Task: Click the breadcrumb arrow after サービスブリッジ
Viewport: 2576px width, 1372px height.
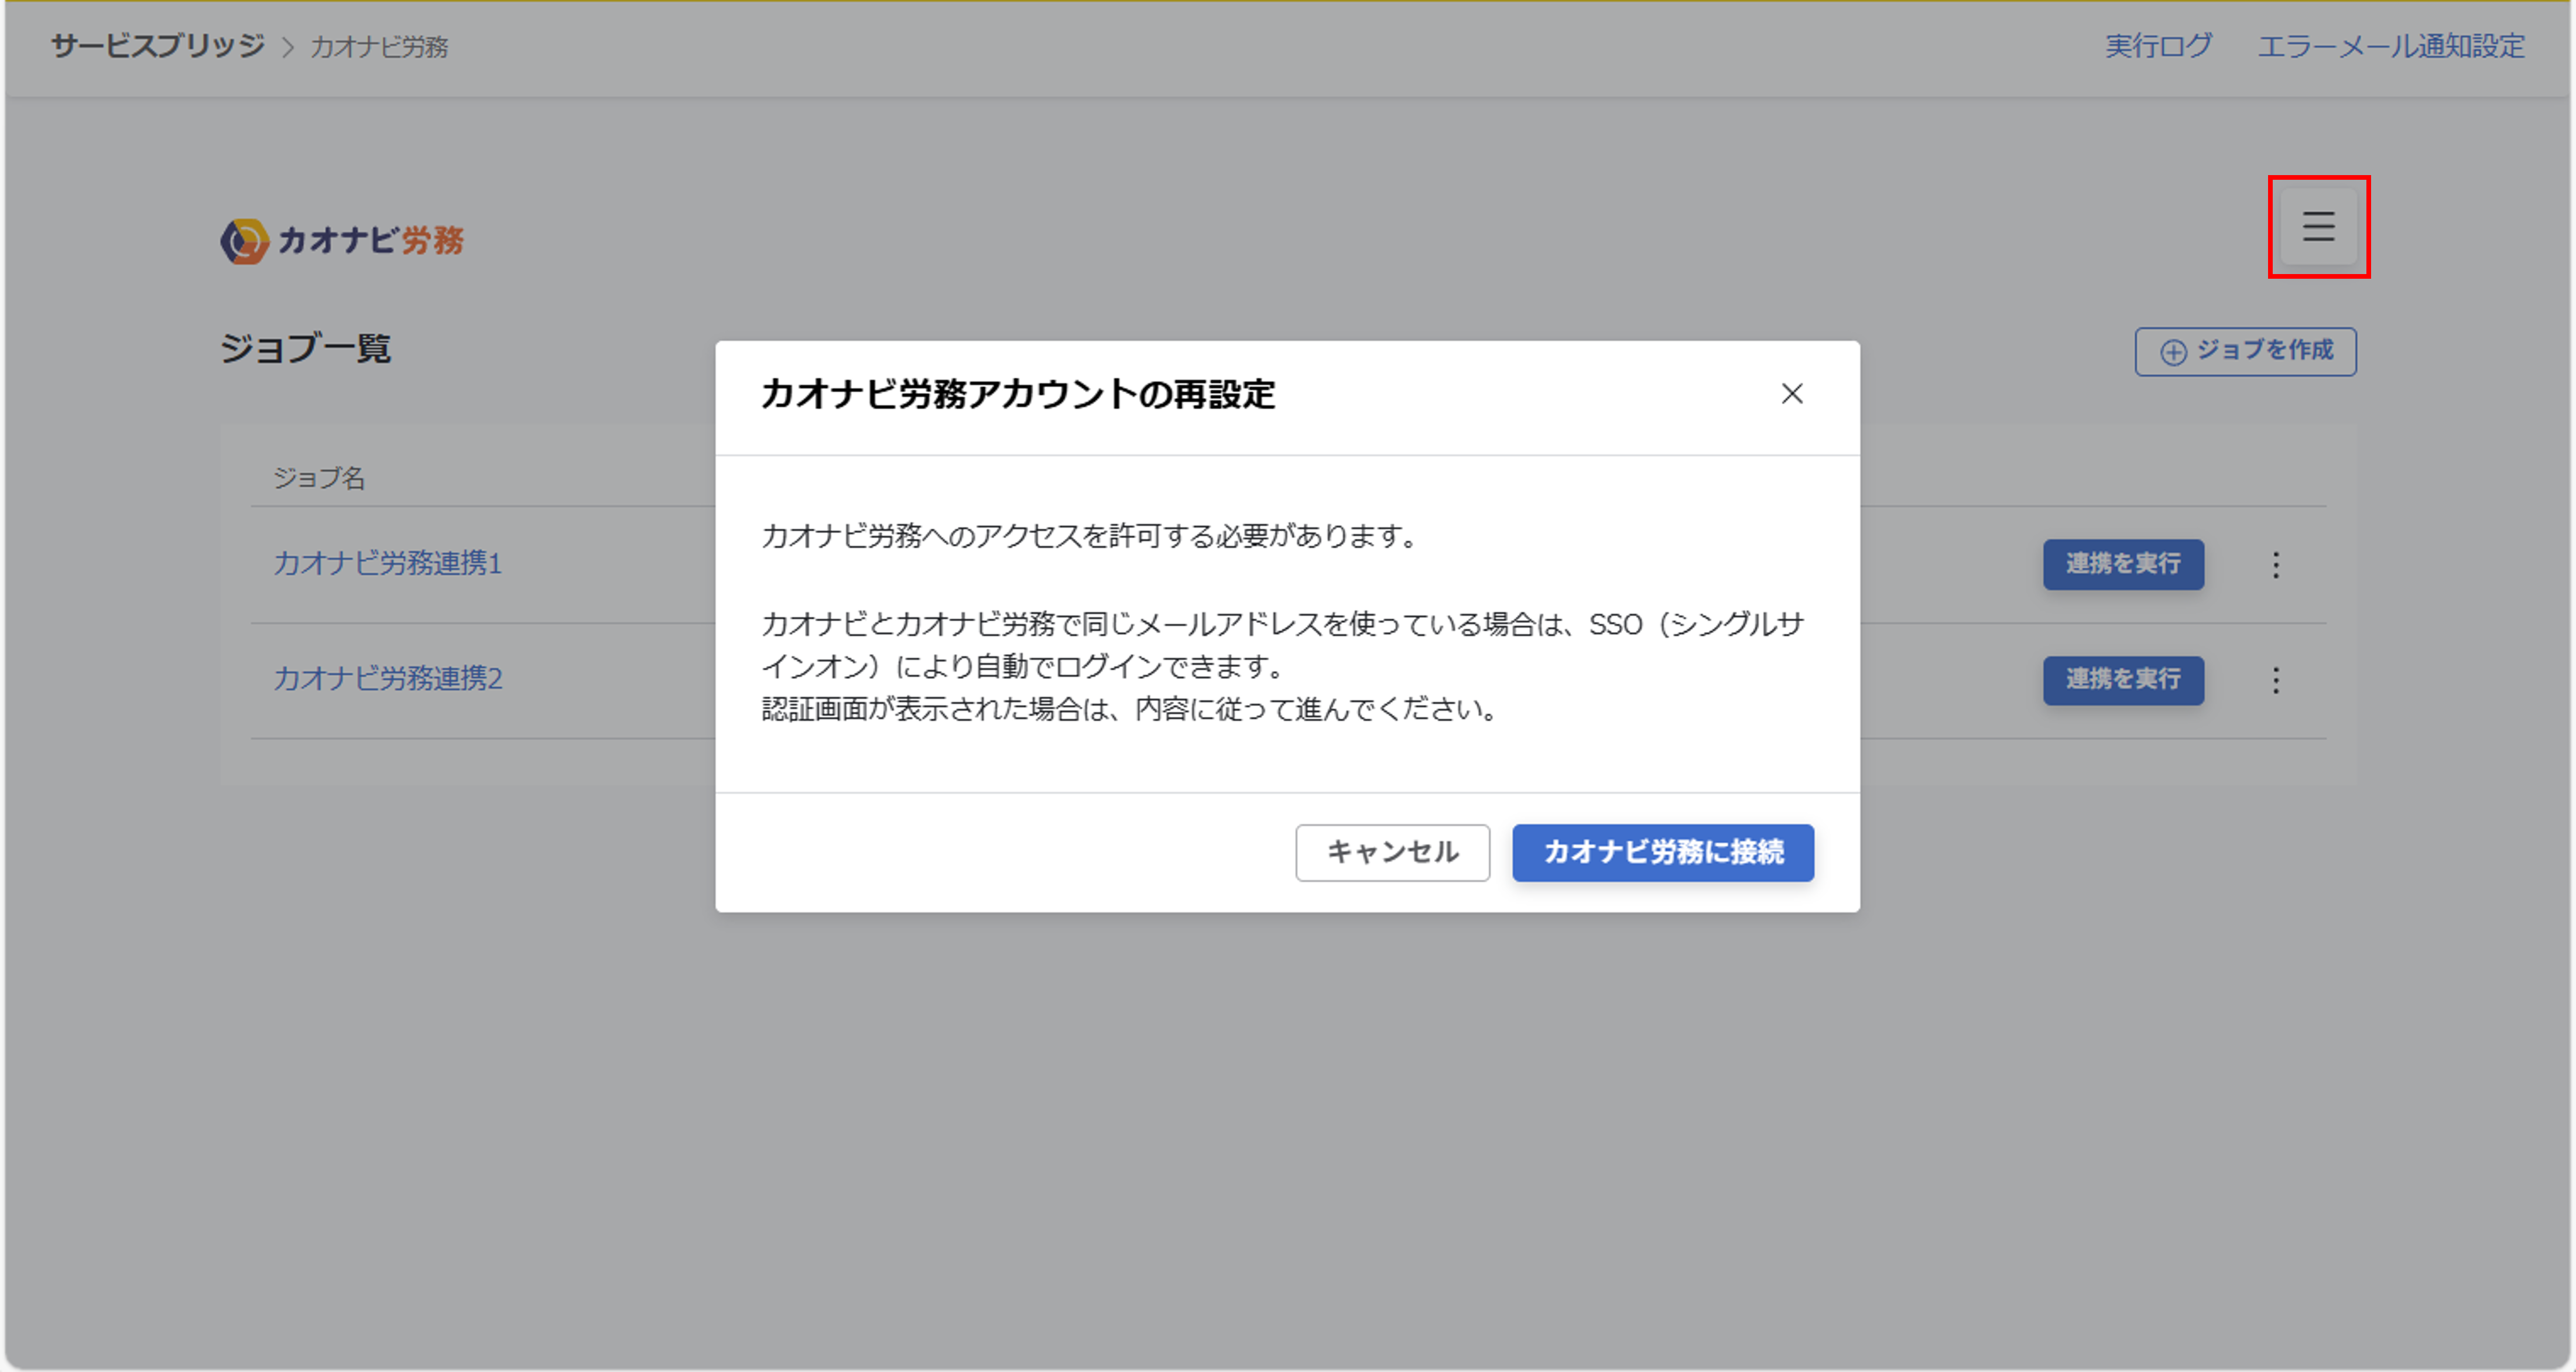Action: (289, 45)
